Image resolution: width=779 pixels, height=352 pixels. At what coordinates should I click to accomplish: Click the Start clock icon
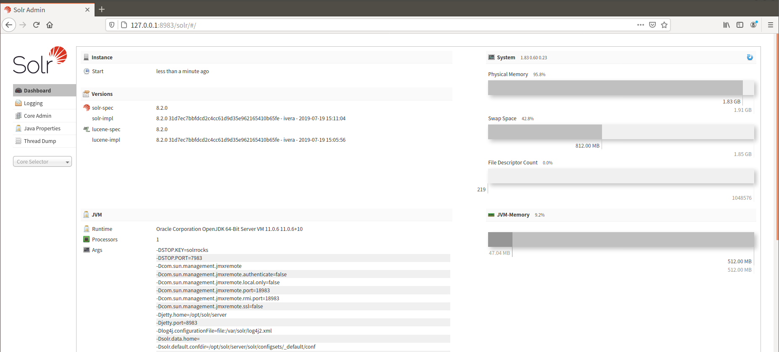pyautogui.click(x=87, y=71)
